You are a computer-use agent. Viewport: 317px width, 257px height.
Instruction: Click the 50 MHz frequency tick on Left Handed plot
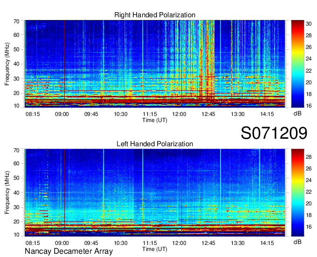pos(16,178)
